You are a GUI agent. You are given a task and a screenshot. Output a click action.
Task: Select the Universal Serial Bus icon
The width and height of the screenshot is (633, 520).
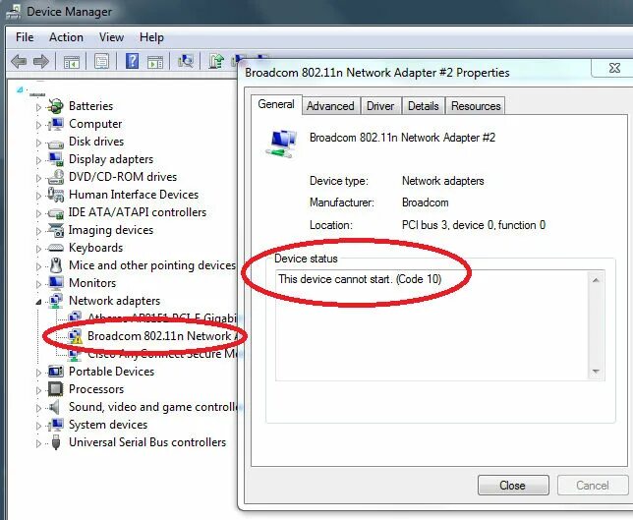pos(56,442)
